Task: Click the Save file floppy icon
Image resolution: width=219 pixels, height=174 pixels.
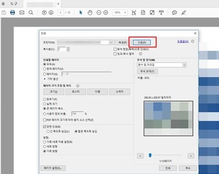Action: point(4,13)
